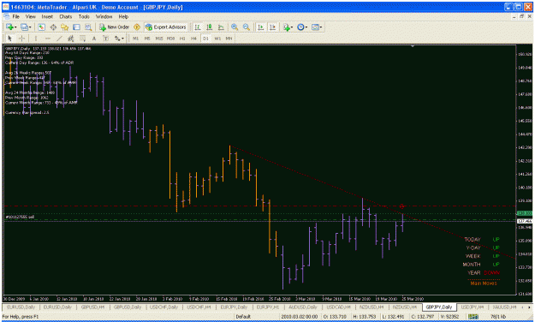535x322 pixels.
Task: Toggle chart shift icon
Action: point(272,27)
